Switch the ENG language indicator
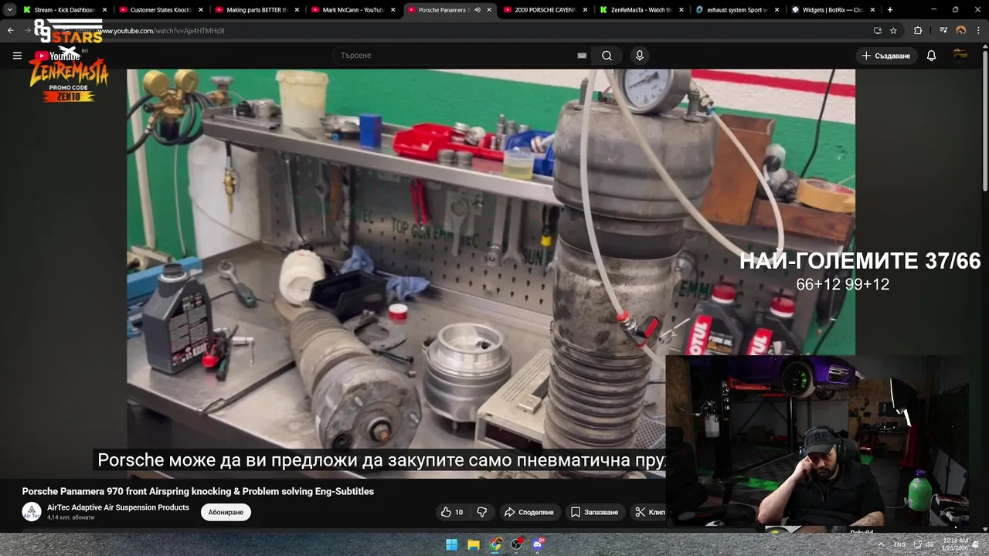Image resolution: width=989 pixels, height=556 pixels. point(899,544)
